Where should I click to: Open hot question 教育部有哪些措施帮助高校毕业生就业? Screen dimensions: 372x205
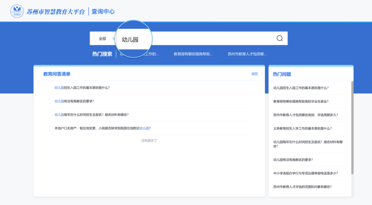301,101
